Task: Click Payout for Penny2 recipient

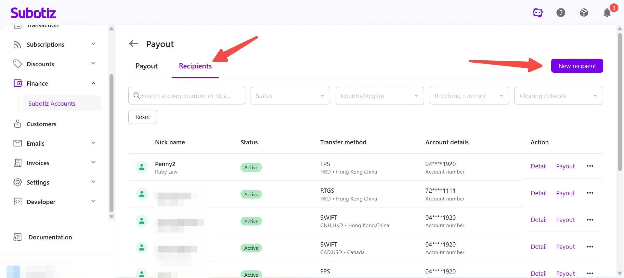Action: [565, 166]
